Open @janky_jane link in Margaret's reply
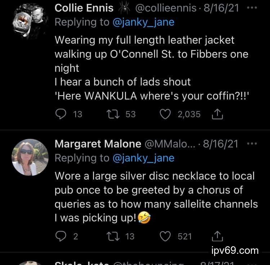The height and width of the screenshot is (265, 270). pyautogui.click(x=143, y=158)
